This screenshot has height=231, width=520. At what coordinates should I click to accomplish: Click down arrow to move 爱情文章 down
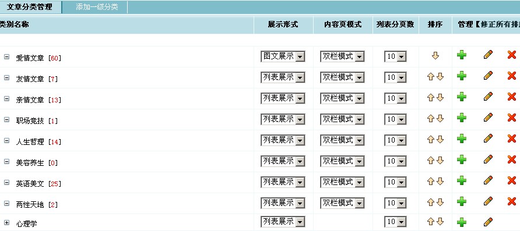[x=435, y=56]
